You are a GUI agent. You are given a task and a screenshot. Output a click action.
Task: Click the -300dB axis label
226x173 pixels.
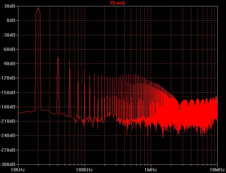tap(8, 164)
